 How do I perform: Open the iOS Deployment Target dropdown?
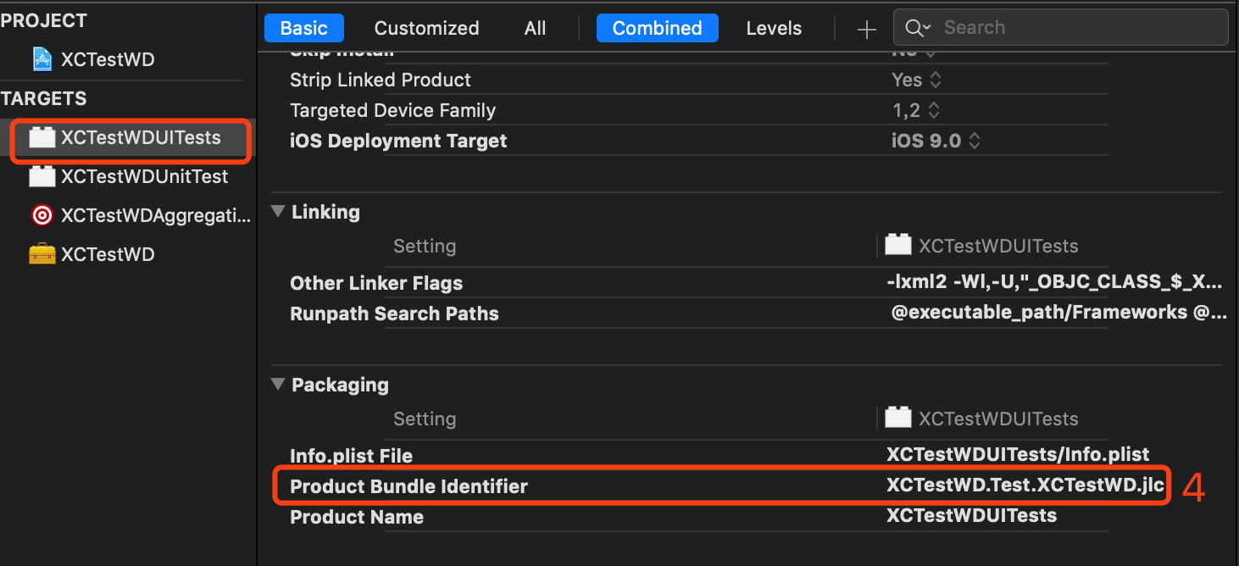[936, 141]
